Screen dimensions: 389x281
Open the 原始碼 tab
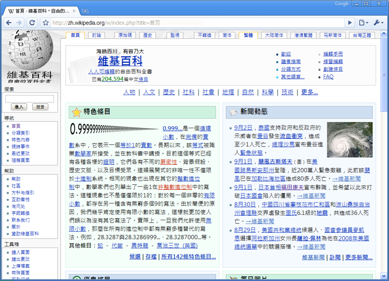[x=125, y=35]
